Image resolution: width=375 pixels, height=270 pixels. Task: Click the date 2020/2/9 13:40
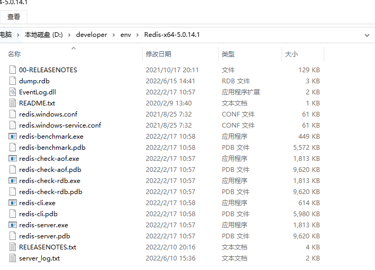click(168, 103)
